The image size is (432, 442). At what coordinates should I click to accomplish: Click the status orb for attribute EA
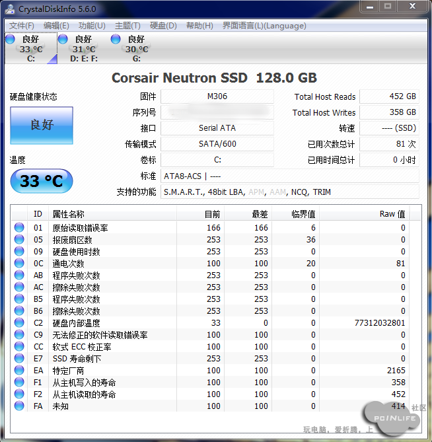point(19,370)
